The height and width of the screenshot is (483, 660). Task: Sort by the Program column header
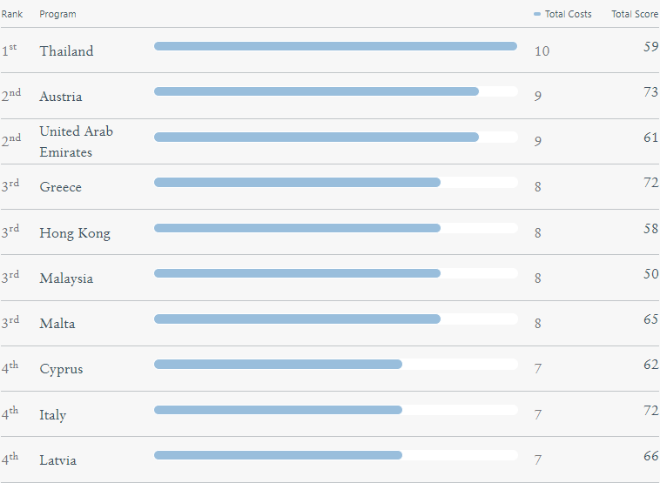[57, 14]
